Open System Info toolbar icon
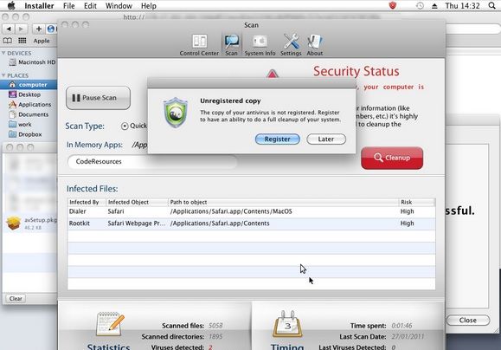The width and height of the screenshot is (501, 350). [260, 45]
